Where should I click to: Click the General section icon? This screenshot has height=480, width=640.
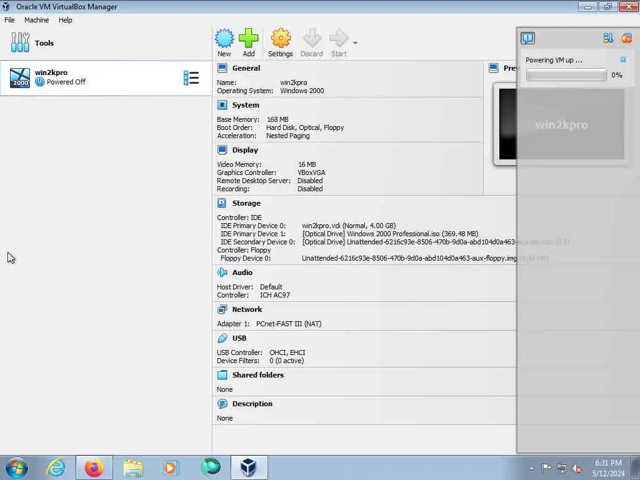point(222,68)
